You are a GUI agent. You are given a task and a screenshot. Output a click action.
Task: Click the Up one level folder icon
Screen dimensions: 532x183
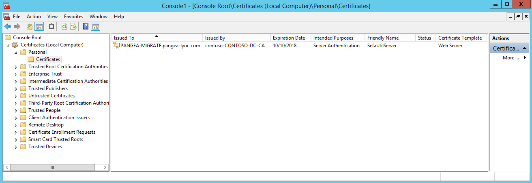pyautogui.click(x=30, y=27)
